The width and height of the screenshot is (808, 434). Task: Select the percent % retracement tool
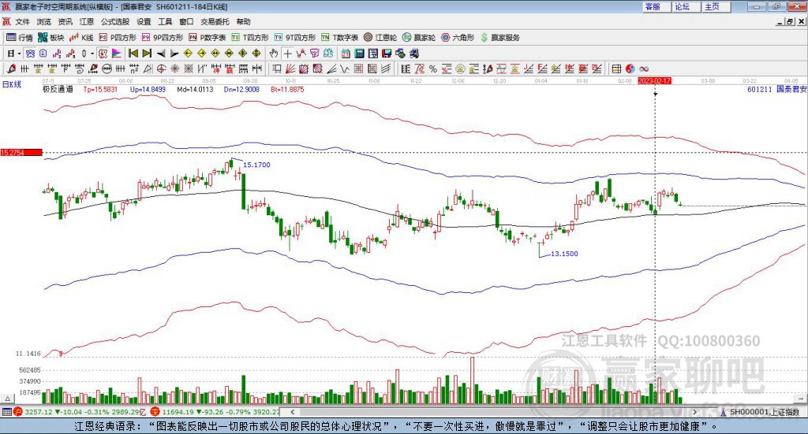point(433,69)
